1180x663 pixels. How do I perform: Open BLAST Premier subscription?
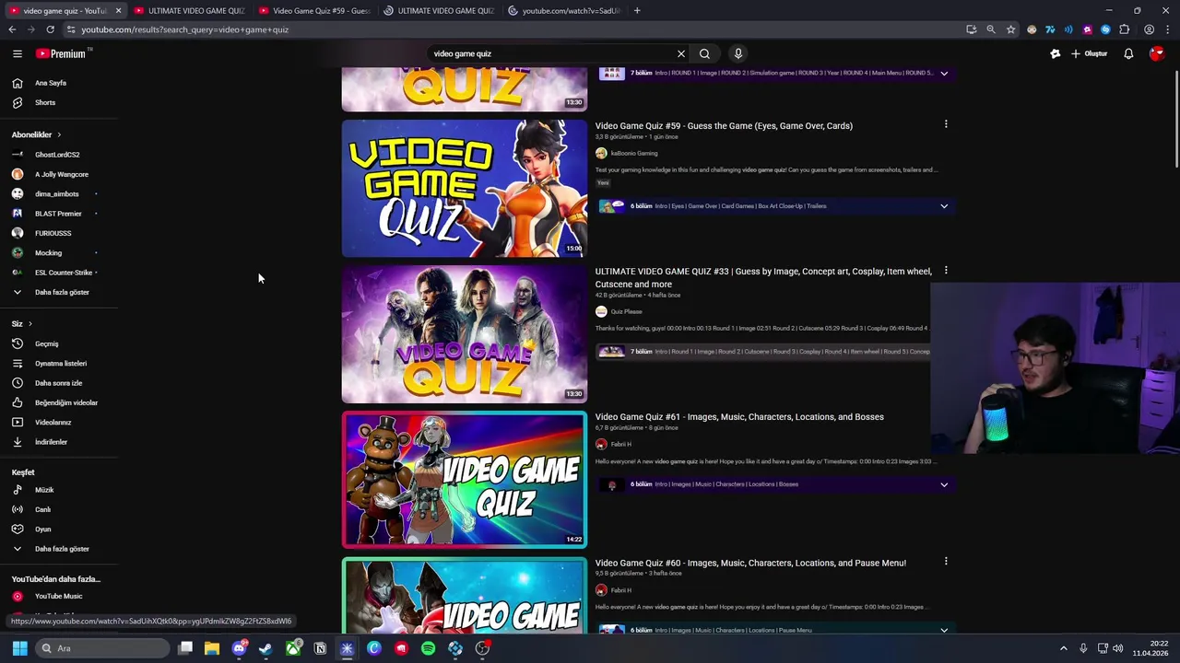(59, 214)
